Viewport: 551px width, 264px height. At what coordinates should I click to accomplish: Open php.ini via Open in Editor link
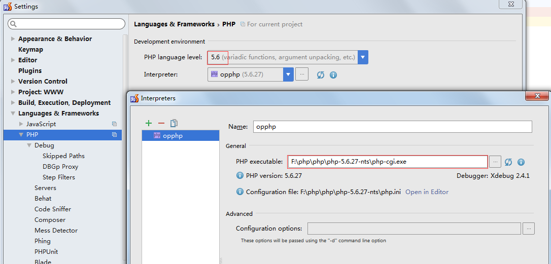[427, 192]
